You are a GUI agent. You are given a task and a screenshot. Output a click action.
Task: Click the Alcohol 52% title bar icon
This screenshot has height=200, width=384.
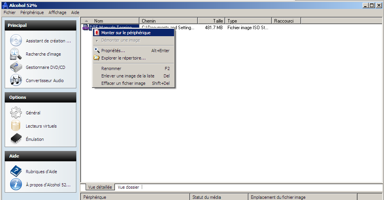pos(5,5)
